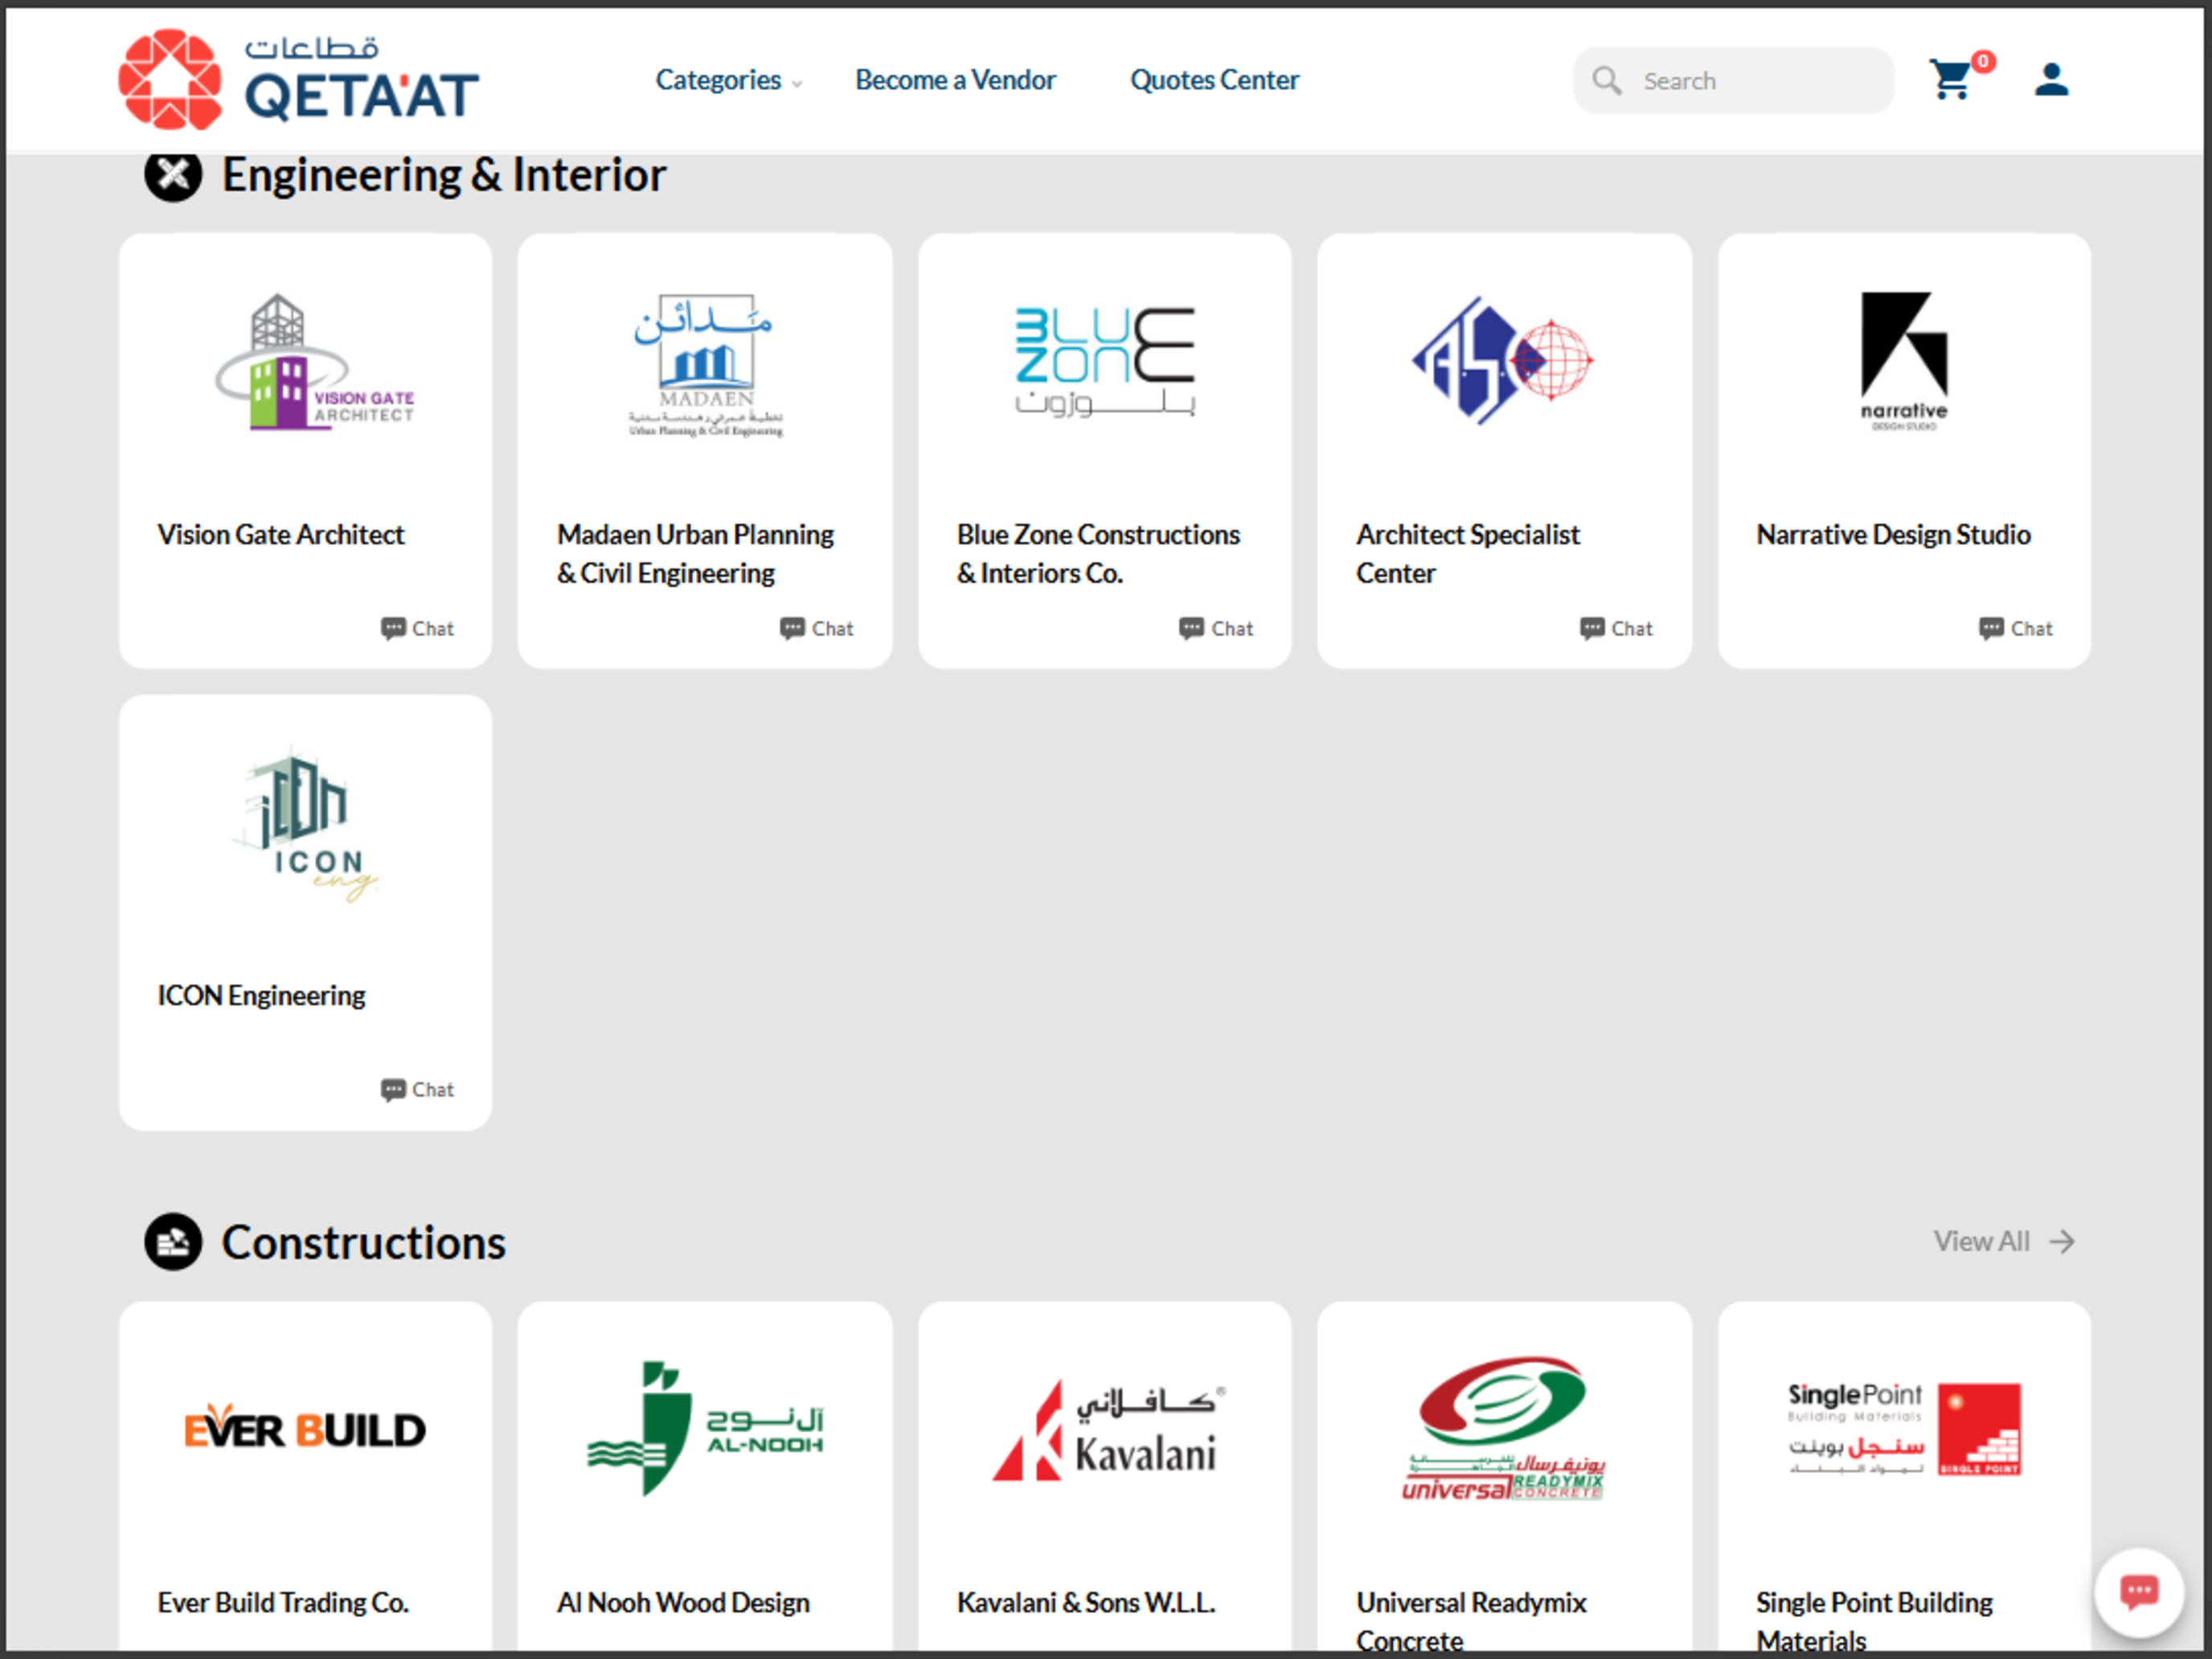Open Blue Zone logo thumbnail
The height and width of the screenshot is (1659, 2212).
point(1105,361)
